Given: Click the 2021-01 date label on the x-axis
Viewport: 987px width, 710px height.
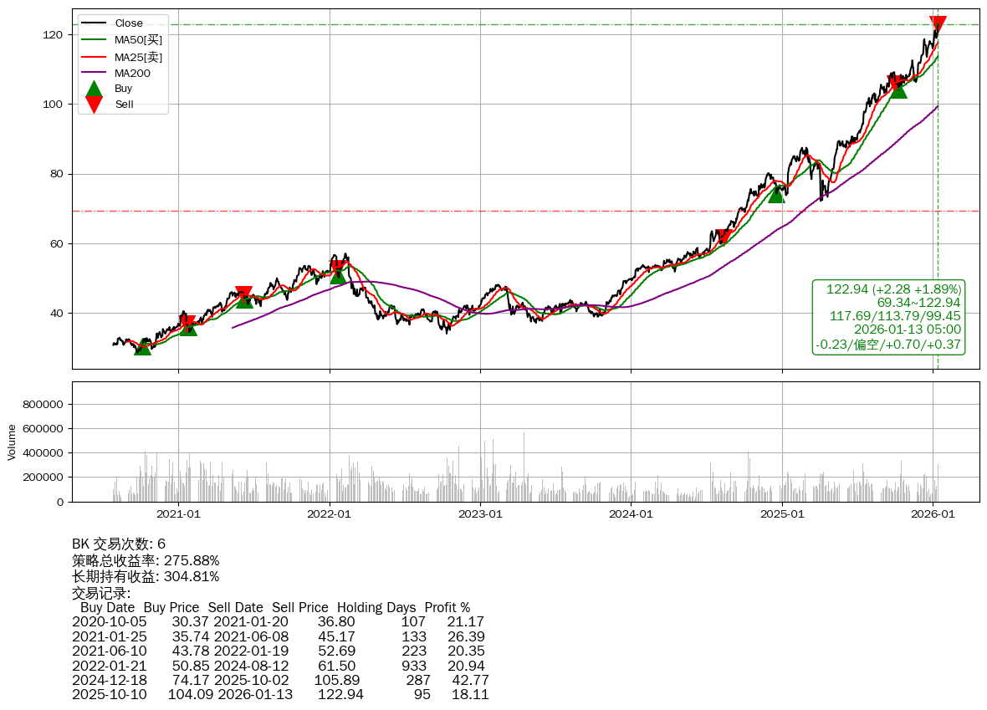Looking at the screenshot, I should 178,514.
